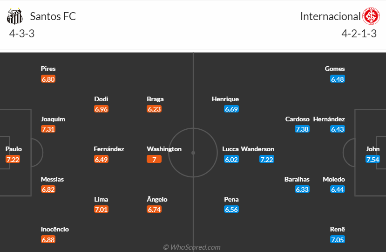The image size is (386, 252).
Task: Select player Dodi on the pitch
Action: (x=101, y=99)
